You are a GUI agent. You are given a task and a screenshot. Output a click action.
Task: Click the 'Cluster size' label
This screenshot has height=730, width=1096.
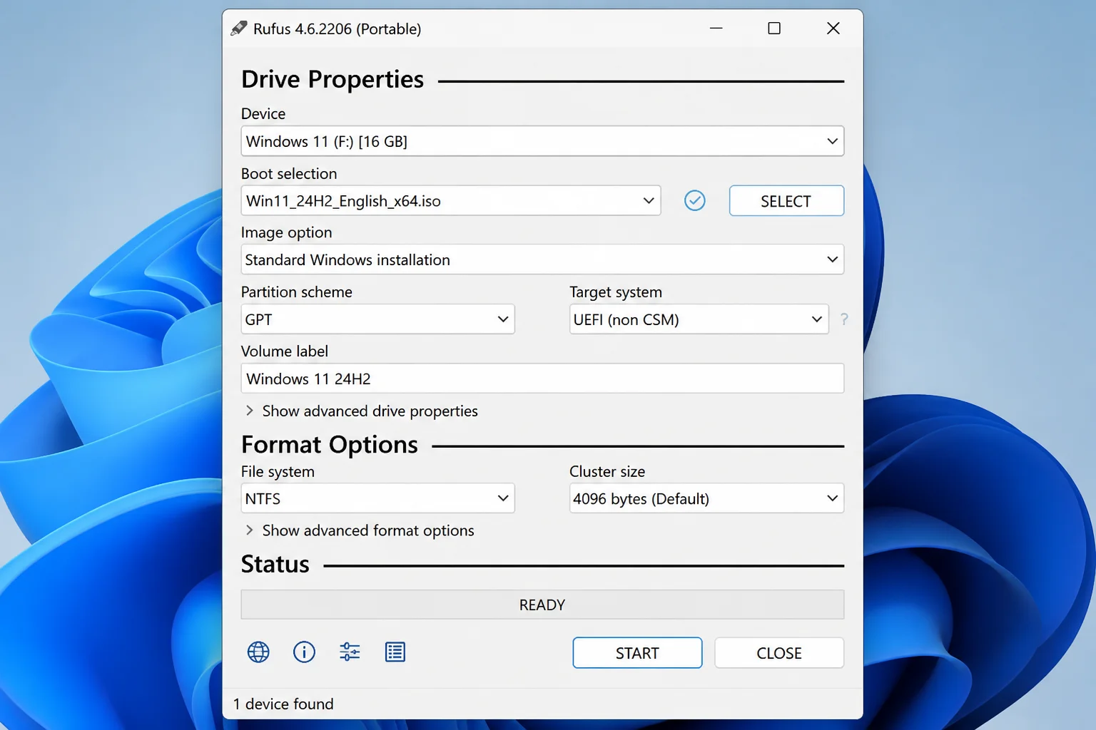(x=607, y=472)
